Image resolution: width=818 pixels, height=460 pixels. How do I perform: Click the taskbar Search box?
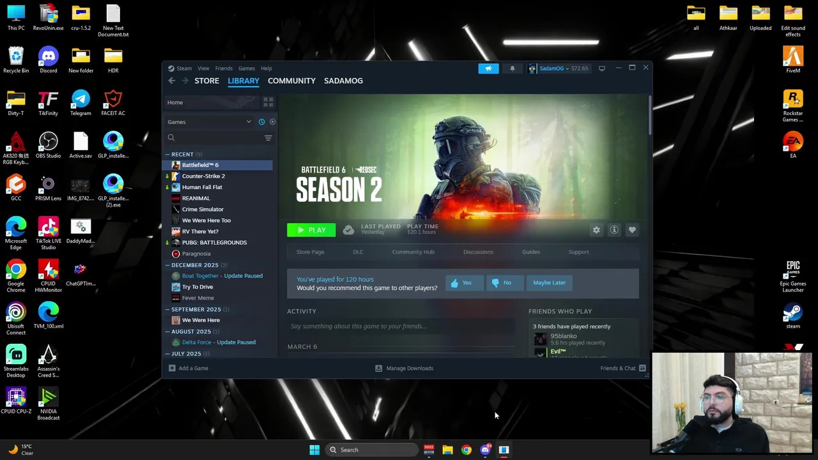372,450
